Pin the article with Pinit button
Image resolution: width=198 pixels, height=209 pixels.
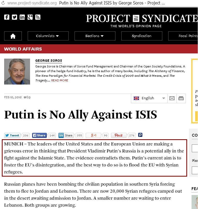tap(119, 135)
